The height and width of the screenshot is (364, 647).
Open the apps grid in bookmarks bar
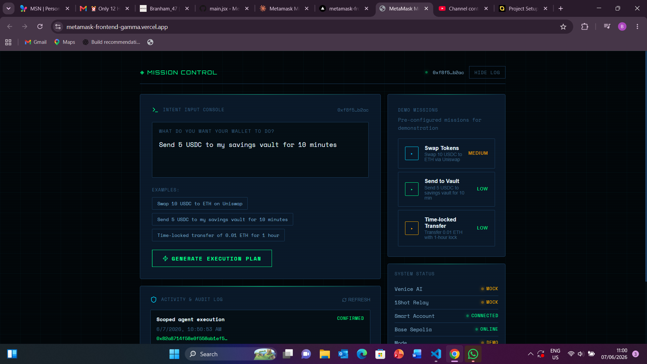[8, 42]
